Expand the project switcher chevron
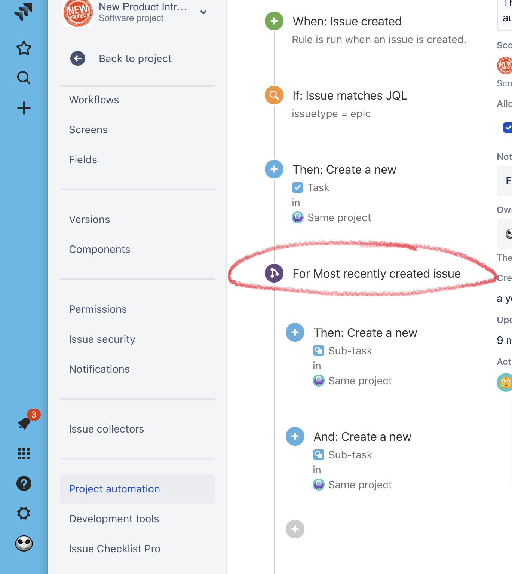 click(203, 12)
